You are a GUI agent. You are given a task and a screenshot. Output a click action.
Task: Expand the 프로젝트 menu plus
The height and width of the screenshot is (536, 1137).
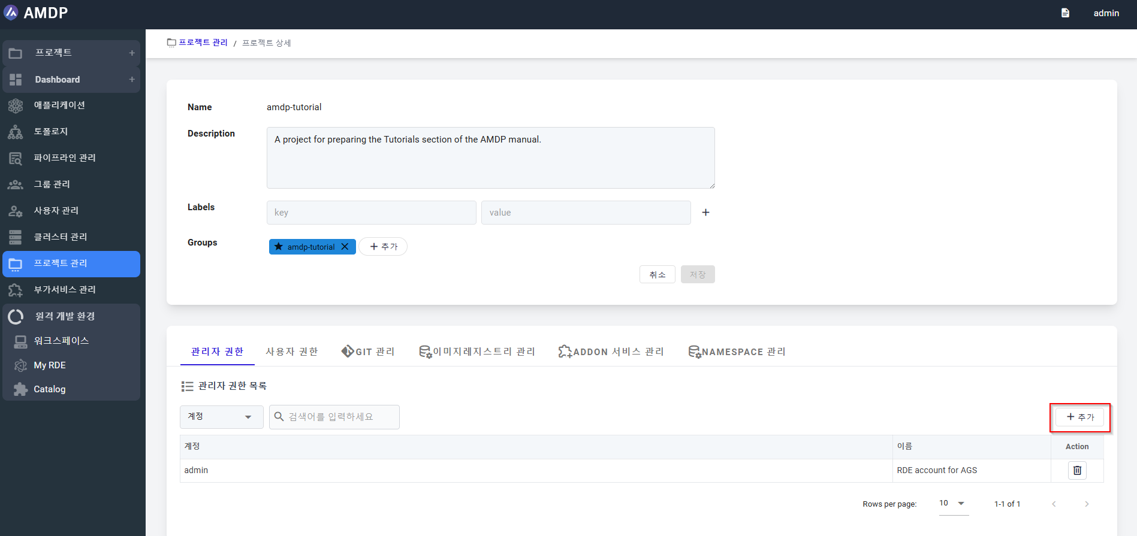[132, 53]
